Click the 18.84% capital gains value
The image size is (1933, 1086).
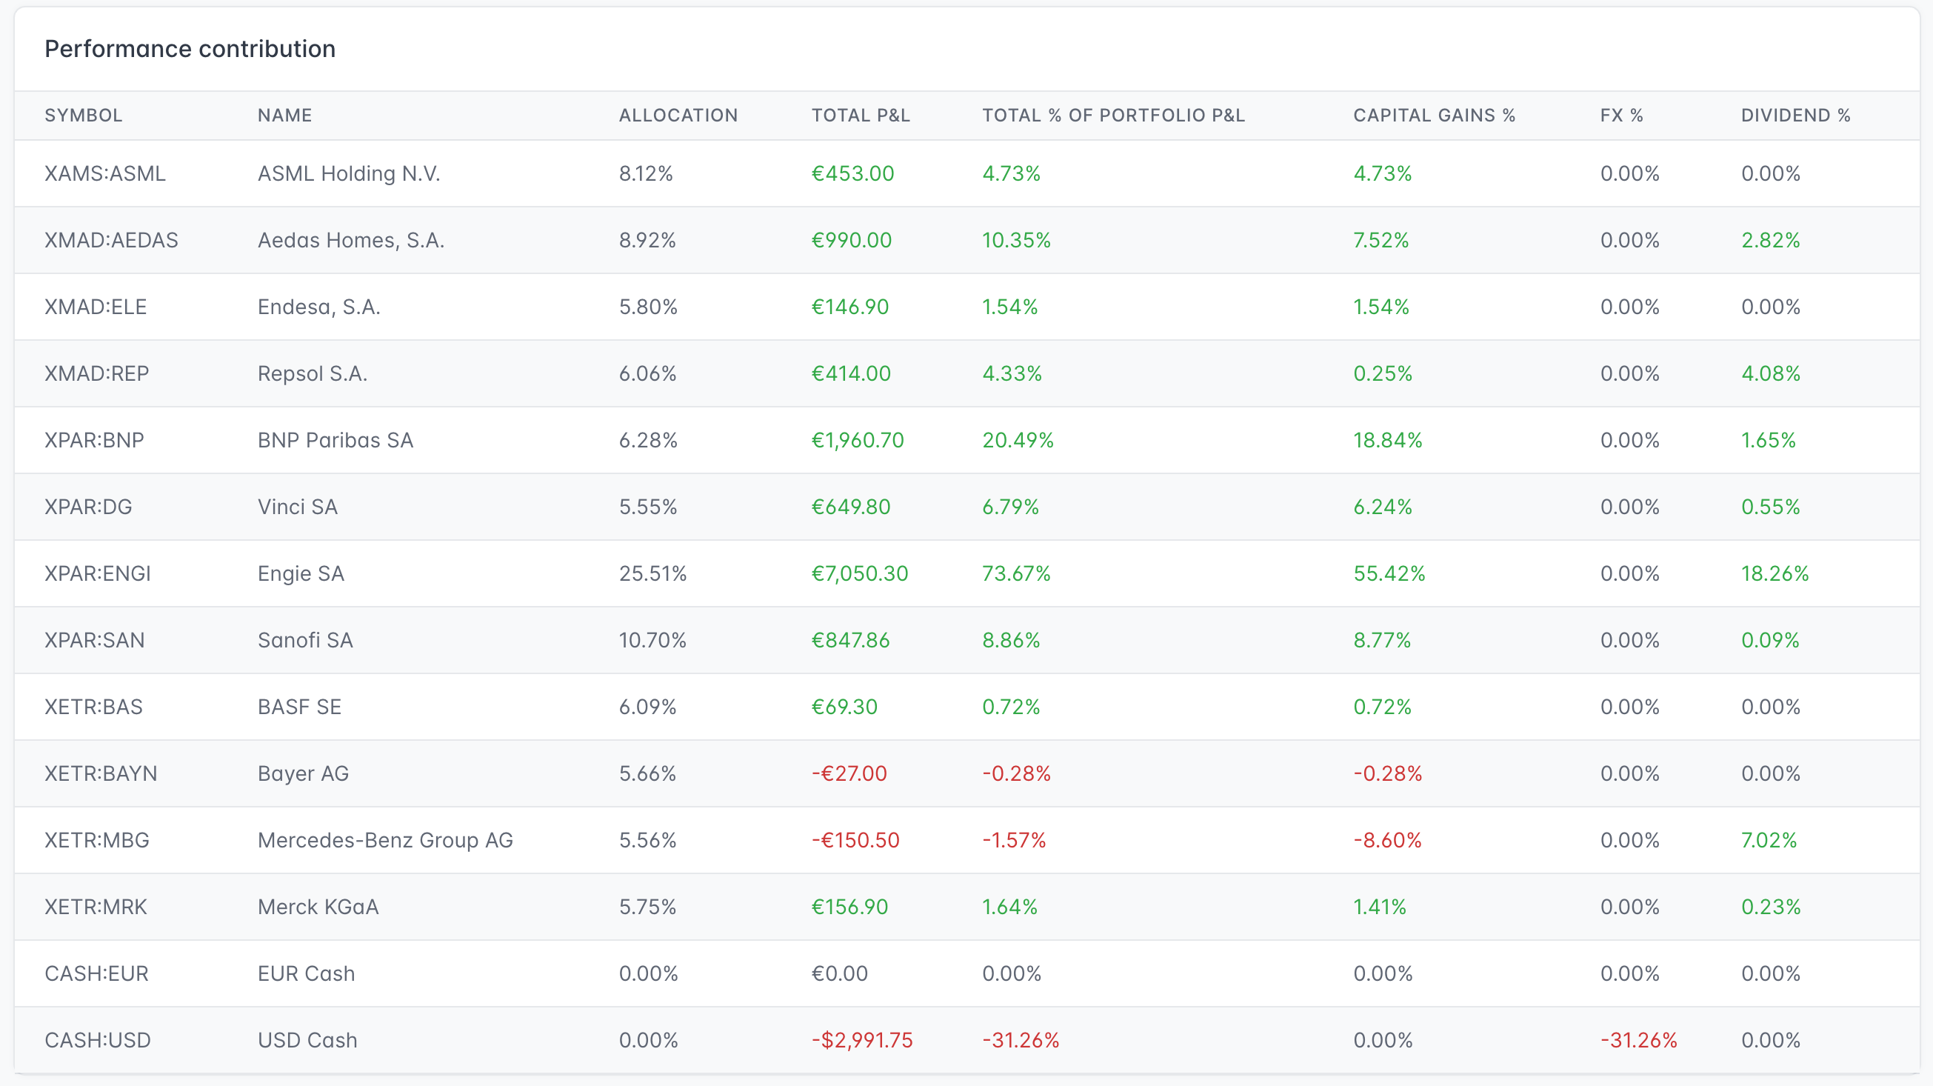click(1387, 440)
